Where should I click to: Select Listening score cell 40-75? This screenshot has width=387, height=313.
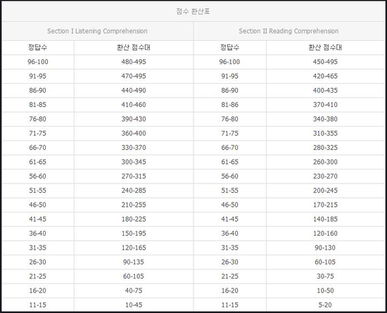click(134, 290)
